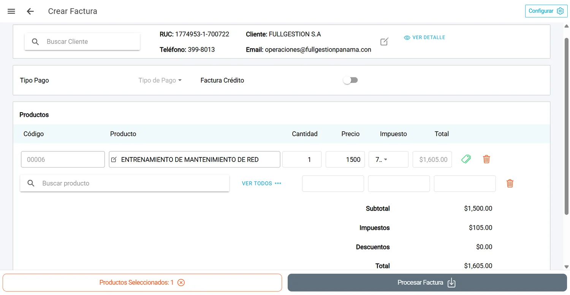
Task: Focus the Buscar producto search field
Action: click(x=125, y=184)
